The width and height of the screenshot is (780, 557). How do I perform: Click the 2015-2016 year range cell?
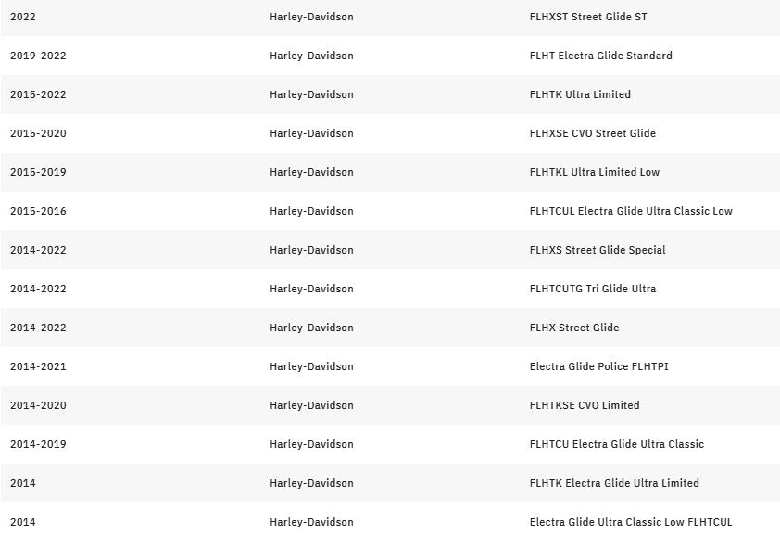38,211
